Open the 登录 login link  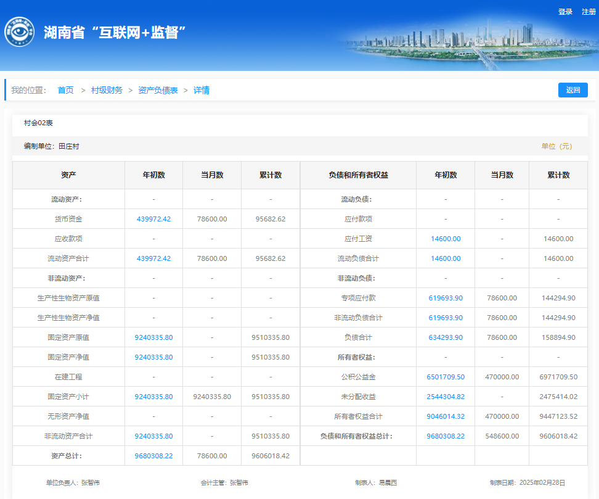coord(565,12)
